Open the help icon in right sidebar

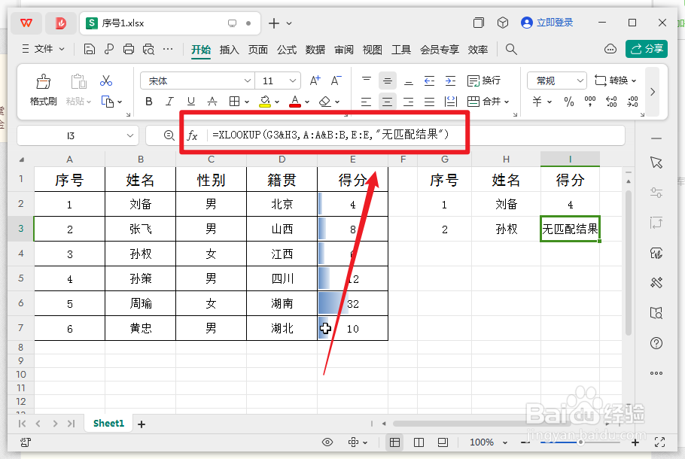pyautogui.click(x=656, y=344)
